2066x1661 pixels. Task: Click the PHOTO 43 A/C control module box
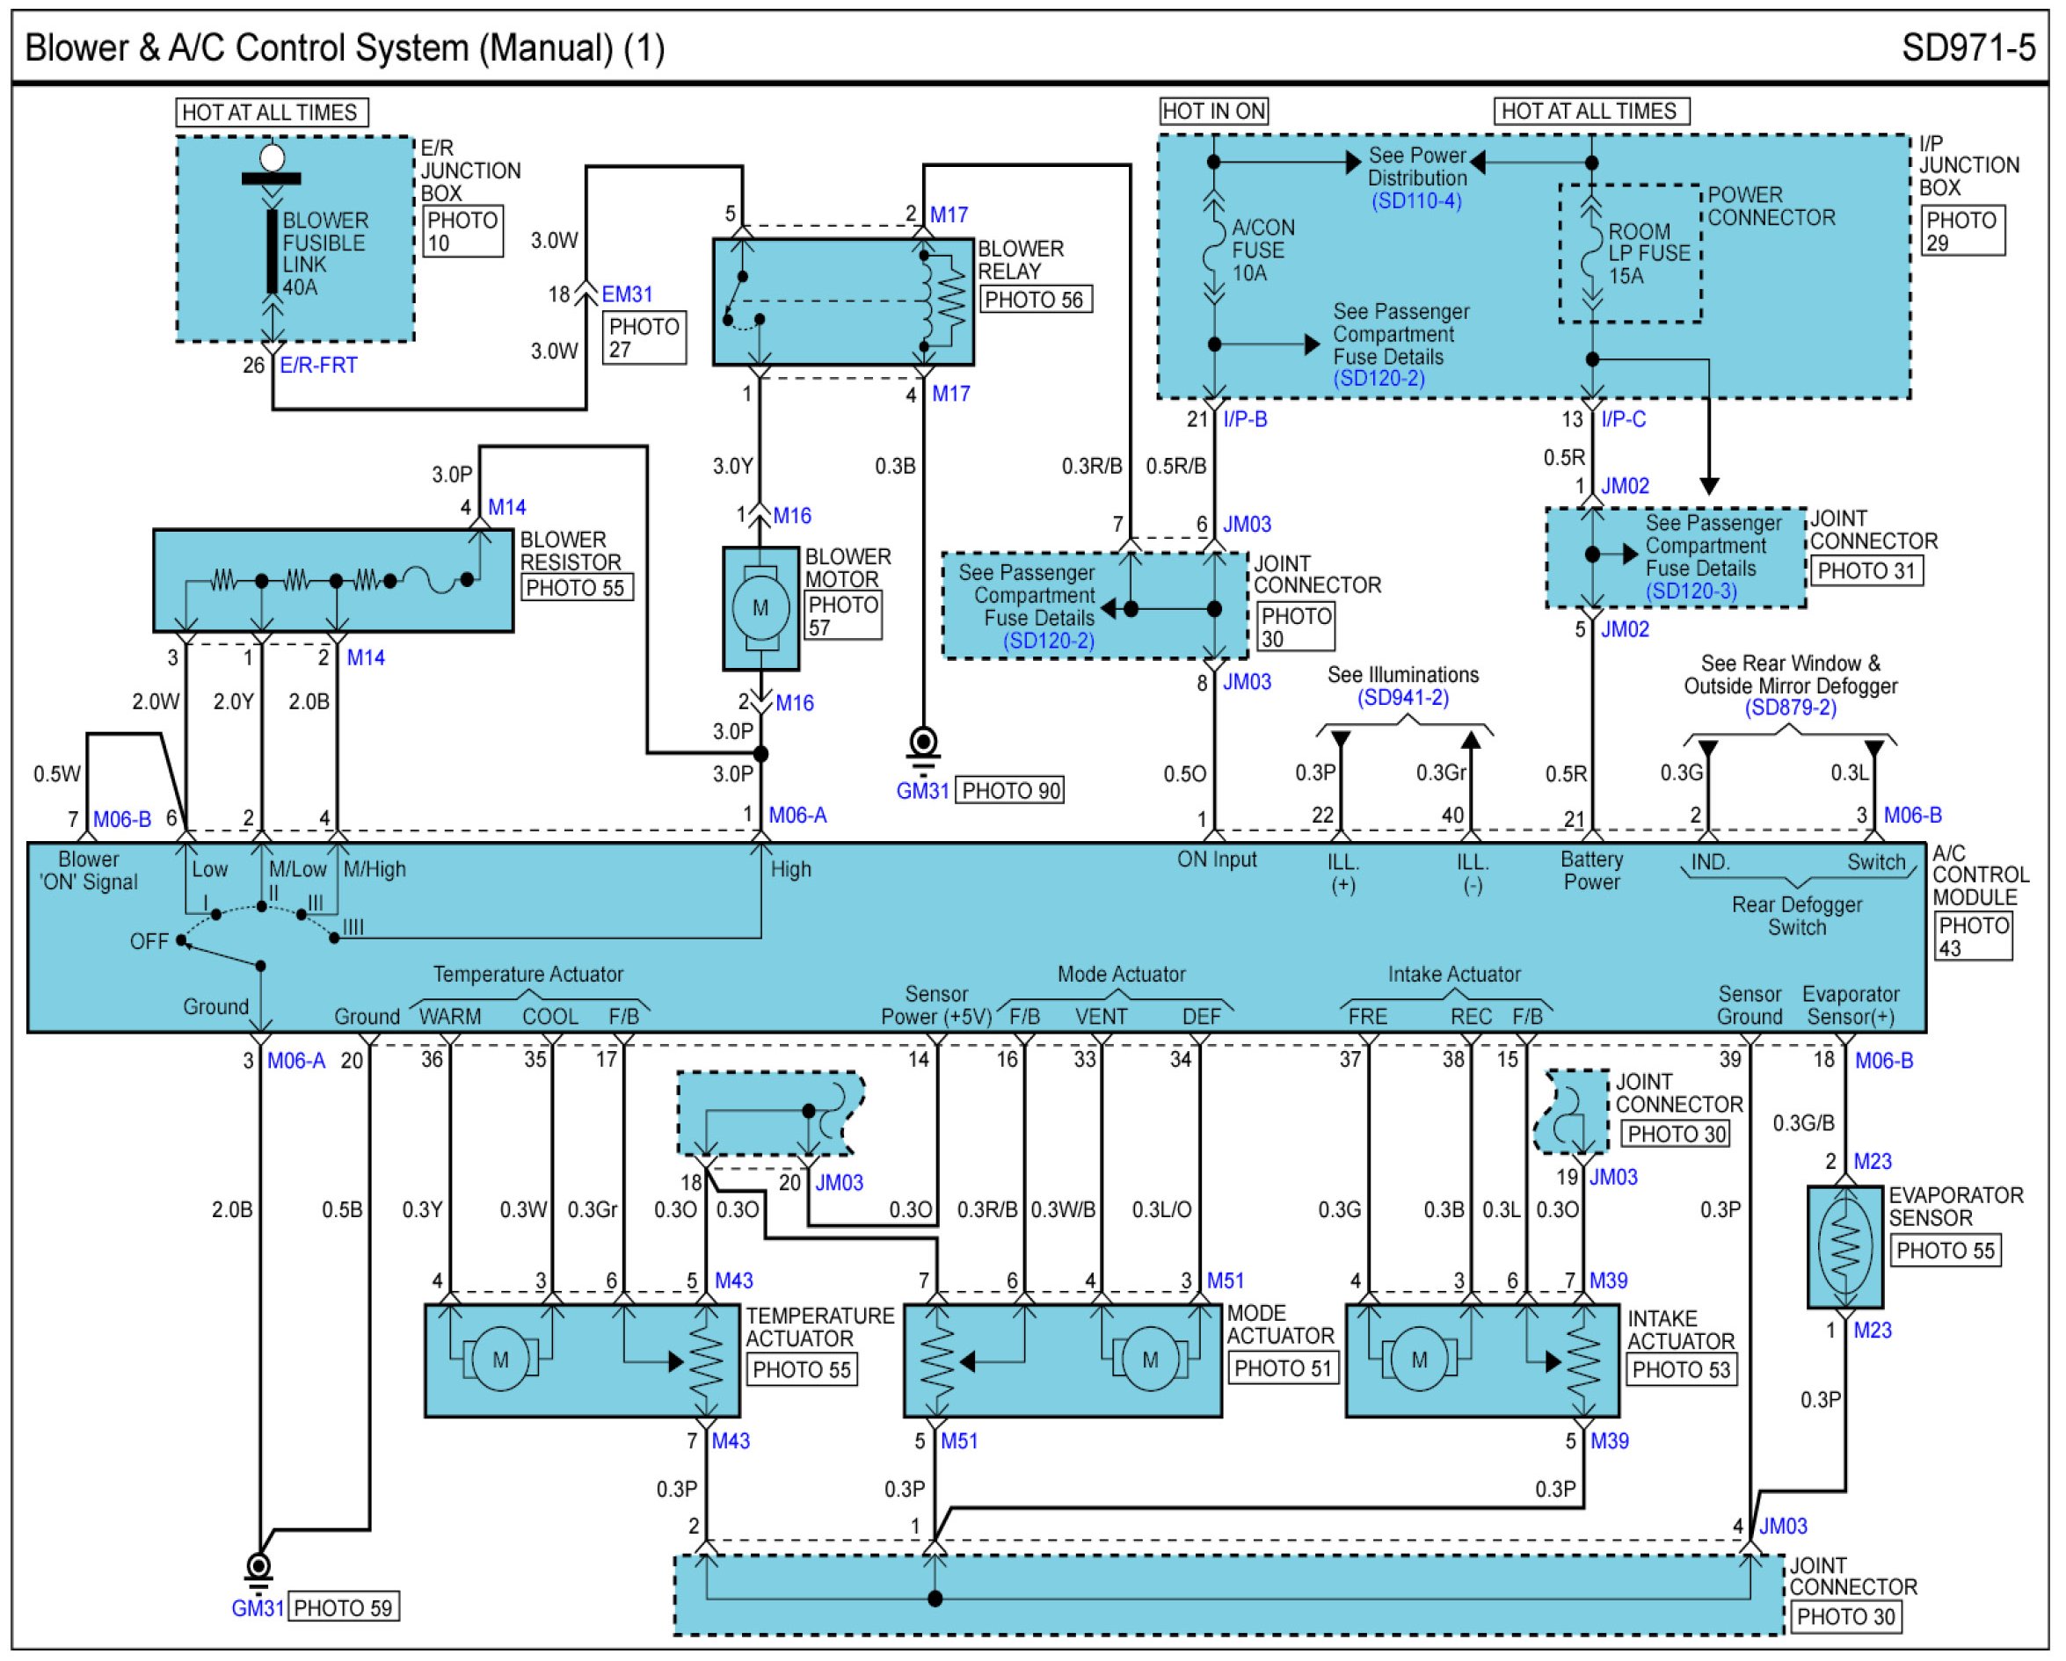[x=1972, y=936]
